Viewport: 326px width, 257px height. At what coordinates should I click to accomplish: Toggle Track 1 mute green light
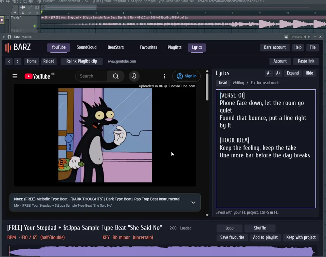click(x=35, y=26)
